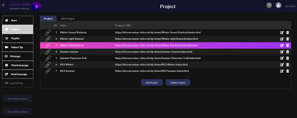Open the help question mark icon

pyautogui.click(x=269, y=5)
